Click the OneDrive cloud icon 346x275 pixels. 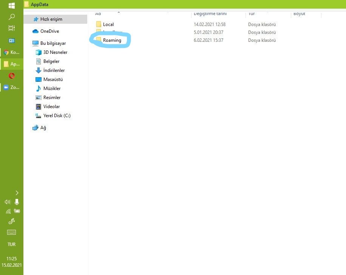(35, 31)
